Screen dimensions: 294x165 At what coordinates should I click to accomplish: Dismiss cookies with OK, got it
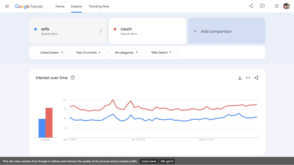167,161
